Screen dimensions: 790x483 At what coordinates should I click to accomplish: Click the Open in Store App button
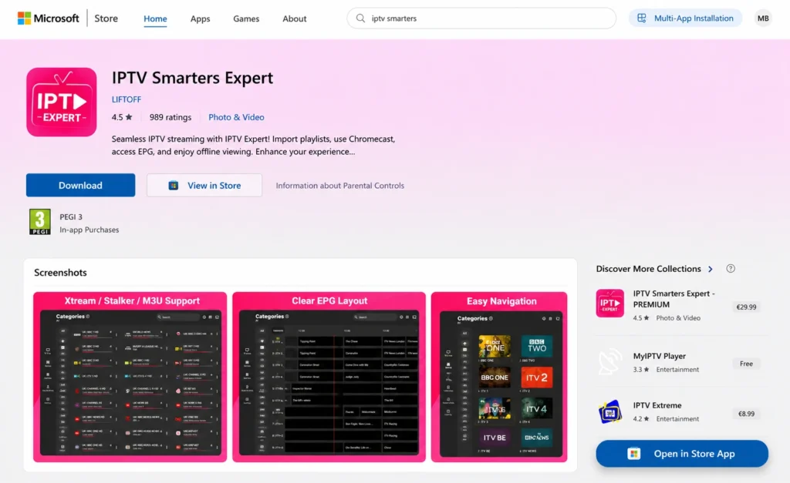coord(682,454)
